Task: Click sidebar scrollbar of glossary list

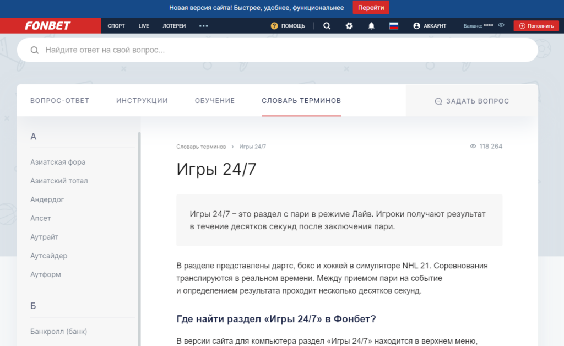Action: (x=139, y=237)
